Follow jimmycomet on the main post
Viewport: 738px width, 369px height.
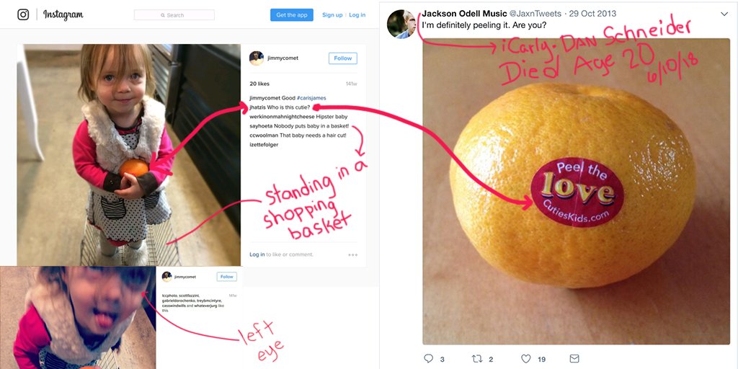tap(342, 58)
